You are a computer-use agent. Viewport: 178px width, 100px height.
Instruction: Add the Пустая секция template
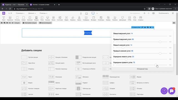(x=29, y=57)
